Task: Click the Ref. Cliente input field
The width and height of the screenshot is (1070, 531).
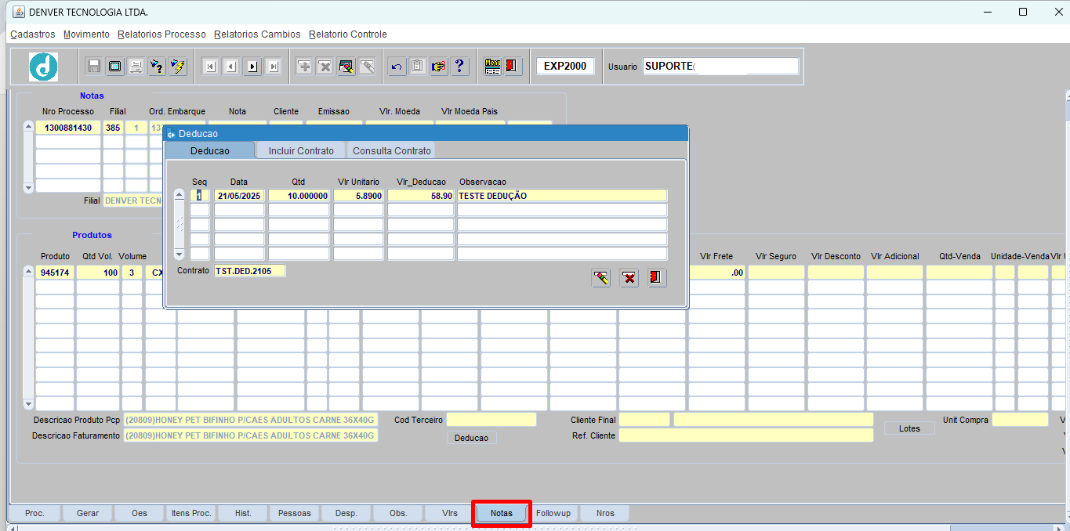Action: 745,435
